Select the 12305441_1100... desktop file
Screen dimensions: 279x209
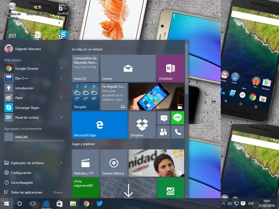click(38, 10)
